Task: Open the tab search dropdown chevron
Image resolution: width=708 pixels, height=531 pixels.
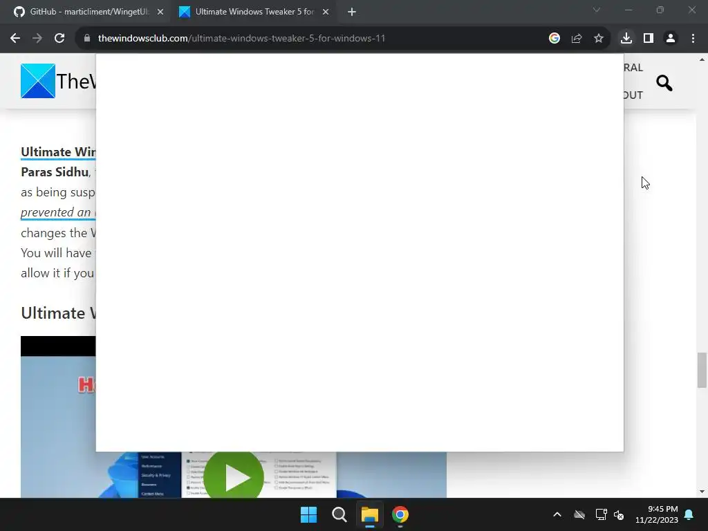Action: click(x=597, y=10)
